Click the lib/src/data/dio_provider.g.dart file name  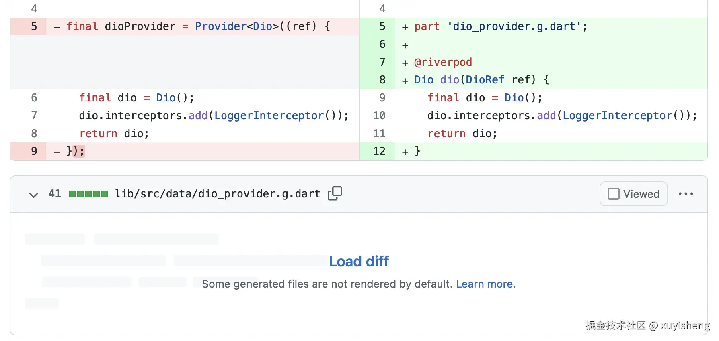[218, 194]
